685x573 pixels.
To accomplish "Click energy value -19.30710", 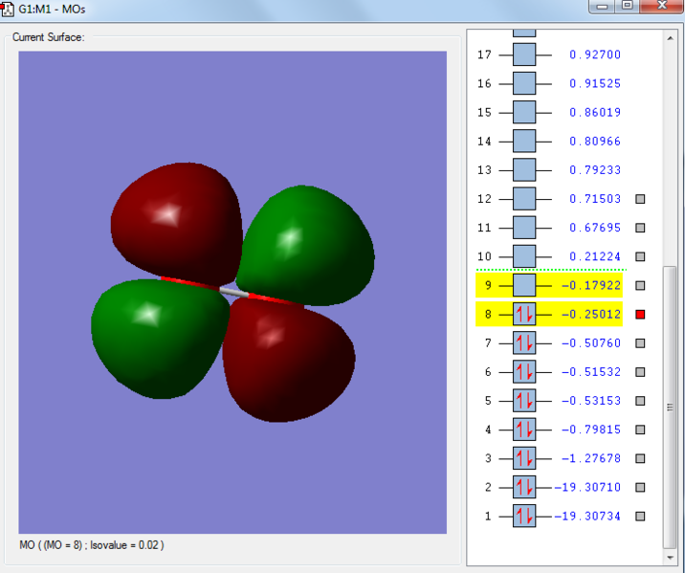I will (587, 487).
